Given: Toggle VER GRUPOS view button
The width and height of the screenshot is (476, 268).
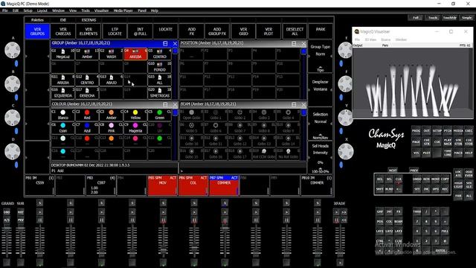Looking at the screenshot, I should 37,31.
